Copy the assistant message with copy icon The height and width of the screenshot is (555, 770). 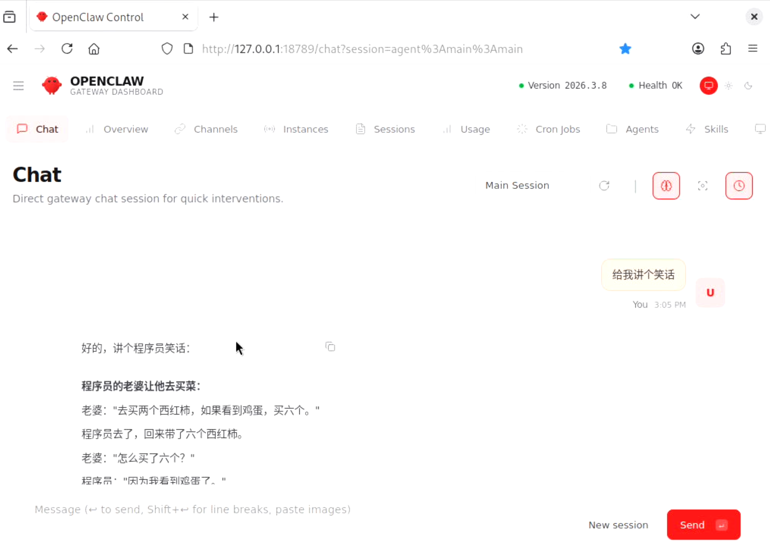(330, 347)
